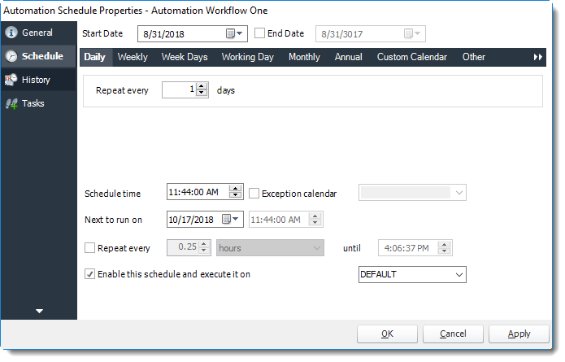Viewport: 565px width, 362px height.
Task: Click the Cancel button
Action: tap(453, 334)
